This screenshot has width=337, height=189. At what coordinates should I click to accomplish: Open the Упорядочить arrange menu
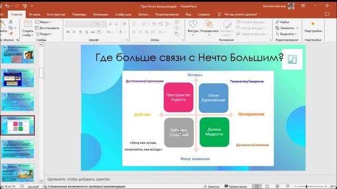(x=209, y=27)
